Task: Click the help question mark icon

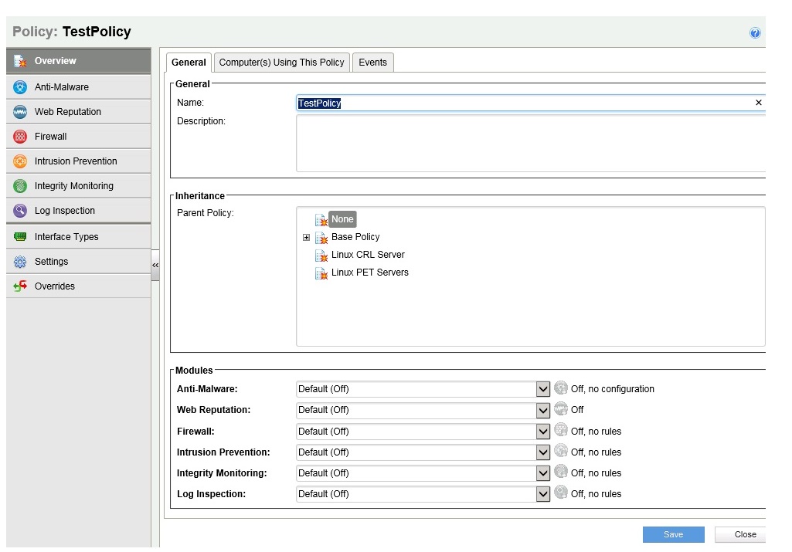Action: [x=755, y=33]
